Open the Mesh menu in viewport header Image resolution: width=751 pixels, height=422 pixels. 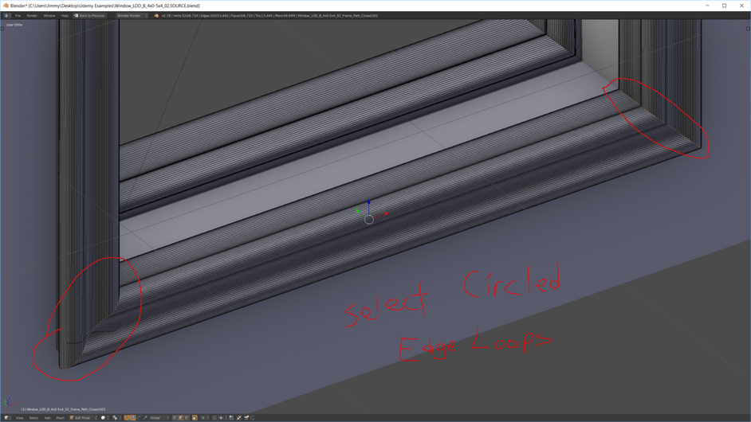click(x=61, y=418)
